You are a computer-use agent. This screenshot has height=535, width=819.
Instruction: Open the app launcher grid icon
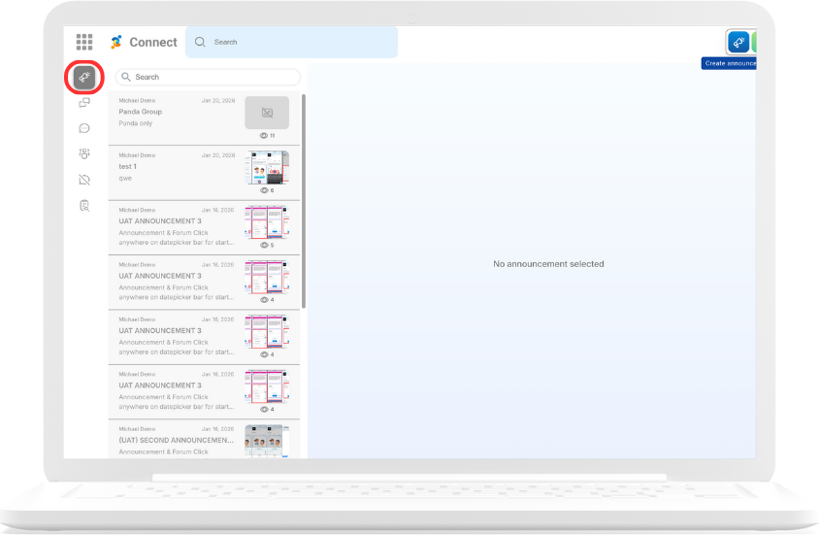tap(84, 42)
